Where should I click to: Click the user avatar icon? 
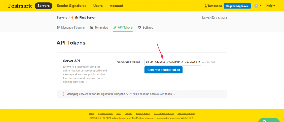click(x=256, y=6)
